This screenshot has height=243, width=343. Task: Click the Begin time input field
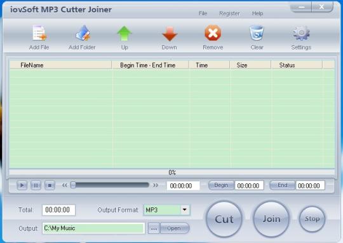pos(249,186)
